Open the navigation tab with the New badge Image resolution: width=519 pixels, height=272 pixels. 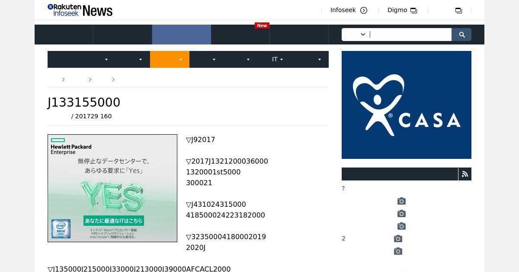[240, 35]
